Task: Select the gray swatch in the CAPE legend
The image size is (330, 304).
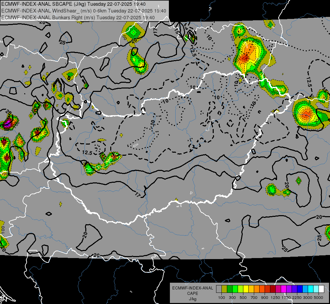Action: click(219, 289)
